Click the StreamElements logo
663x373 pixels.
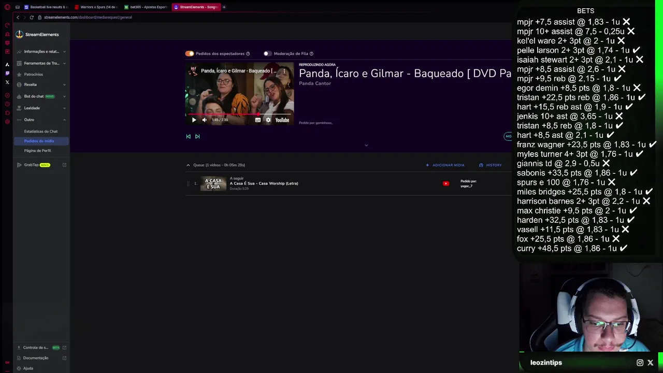pos(37,34)
